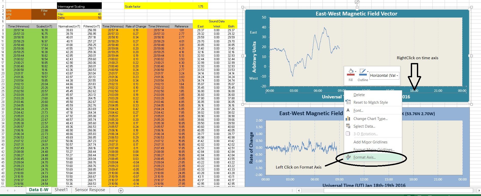Select the Sound Data header cell
Image resolution: width=481 pixels, height=196 pixels.
coord(215,21)
